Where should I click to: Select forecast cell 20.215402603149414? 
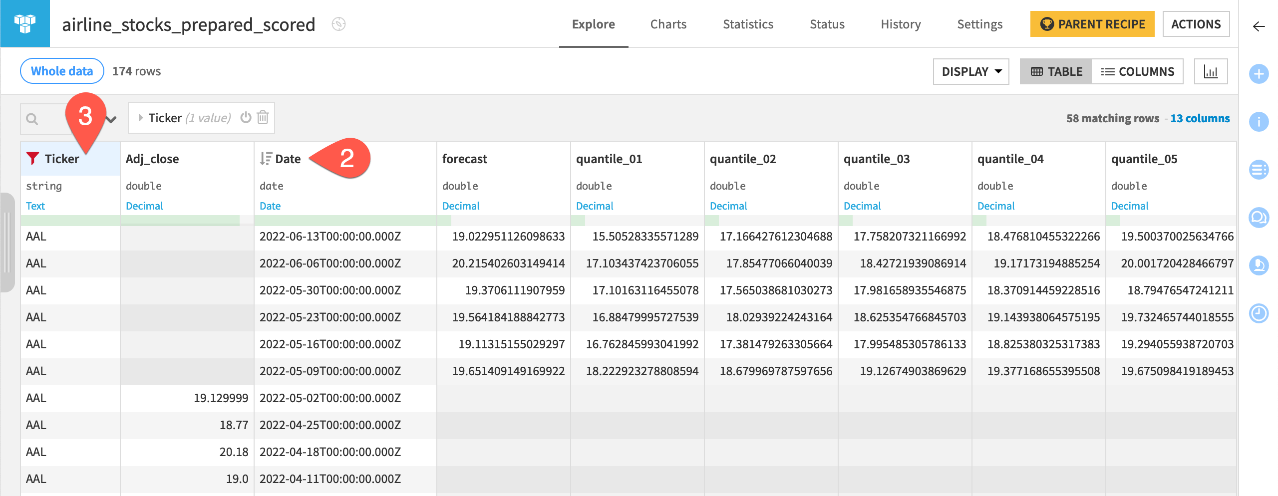(x=504, y=263)
